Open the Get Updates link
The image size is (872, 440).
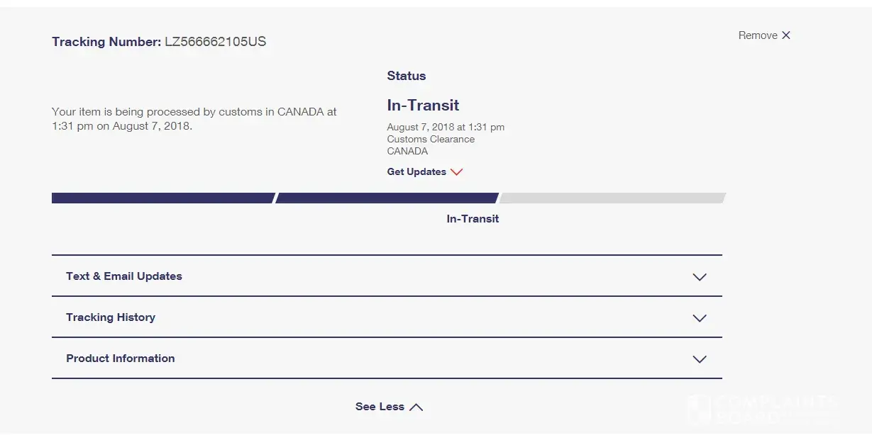416,172
